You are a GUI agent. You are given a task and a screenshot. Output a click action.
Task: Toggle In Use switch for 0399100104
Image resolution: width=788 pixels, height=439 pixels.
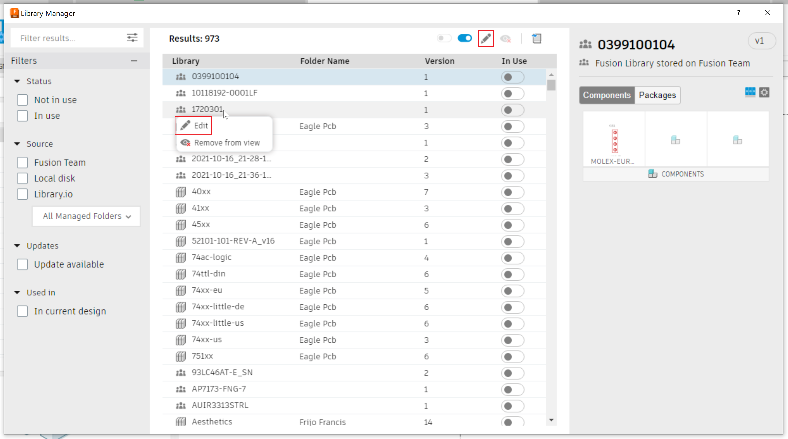coord(512,77)
